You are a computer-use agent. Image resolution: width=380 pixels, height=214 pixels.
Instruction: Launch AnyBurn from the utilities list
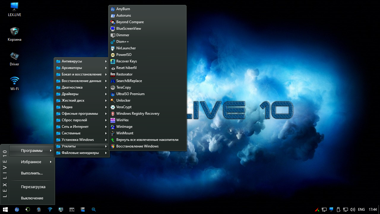point(123,9)
